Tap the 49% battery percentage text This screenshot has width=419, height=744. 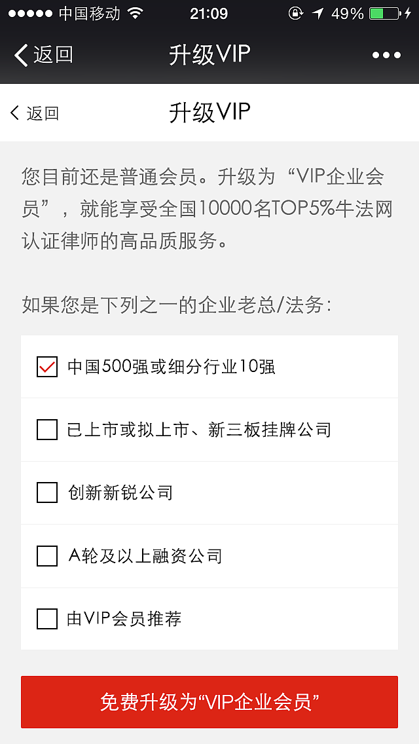click(346, 12)
